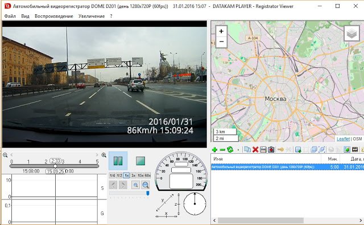Viewport: 364px width, 225px height.
Task: Click the pause playback button
Action: [118, 161]
